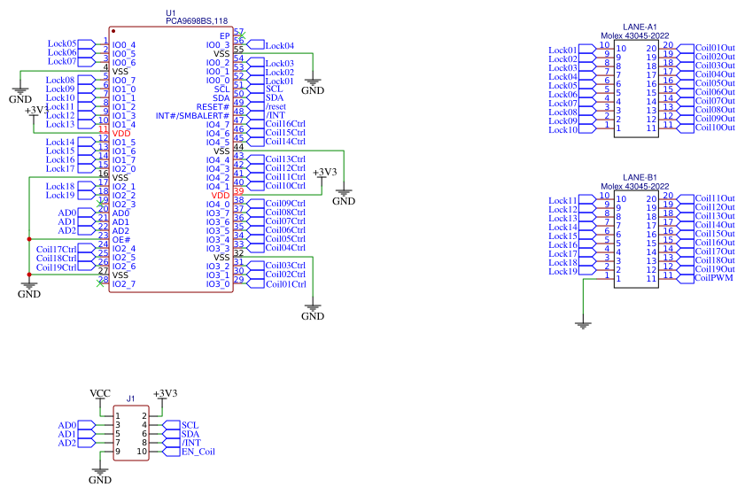Select the Coil01Ctrl net label

285,284
